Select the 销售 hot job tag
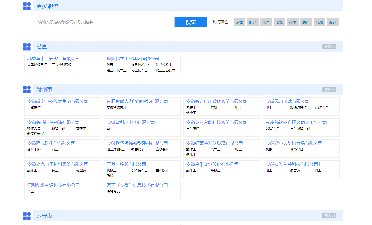Image resolution: width=372 pixels, height=225 pixels. pyautogui.click(x=239, y=22)
